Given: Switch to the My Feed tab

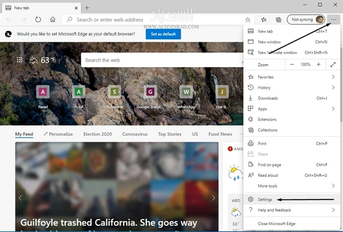Looking at the screenshot, I should pyautogui.click(x=24, y=134).
